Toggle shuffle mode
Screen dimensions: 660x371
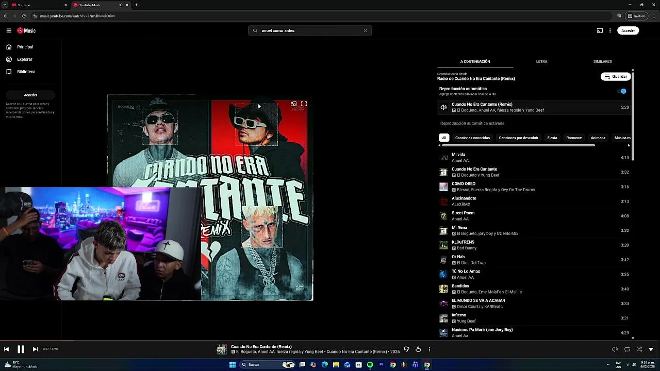[x=639, y=349]
